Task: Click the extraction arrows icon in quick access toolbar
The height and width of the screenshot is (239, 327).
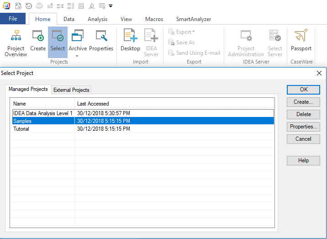Action: (71, 6)
